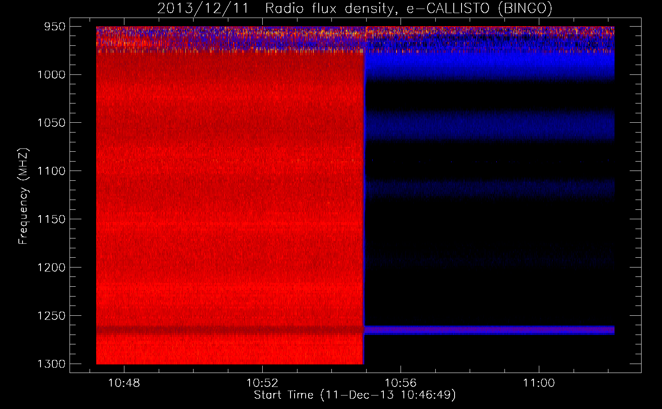This screenshot has width=662, height=409.
Task: Click the 1100 frequency tick label
Action: (51, 171)
